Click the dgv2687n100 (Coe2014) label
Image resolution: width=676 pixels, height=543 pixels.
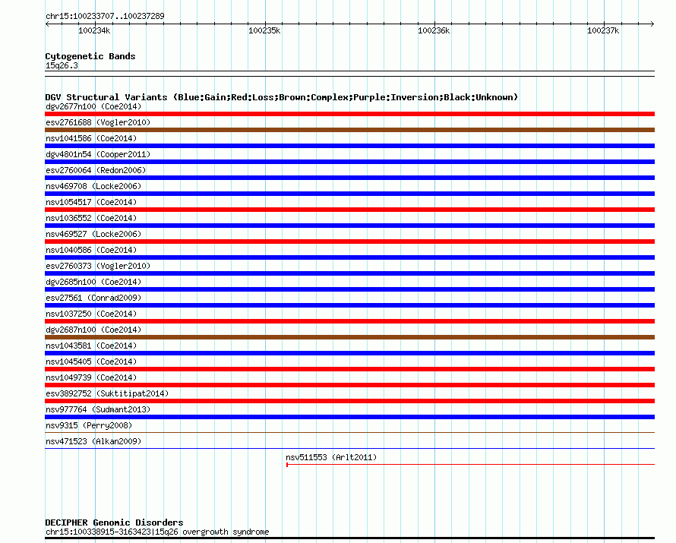pyautogui.click(x=93, y=330)
